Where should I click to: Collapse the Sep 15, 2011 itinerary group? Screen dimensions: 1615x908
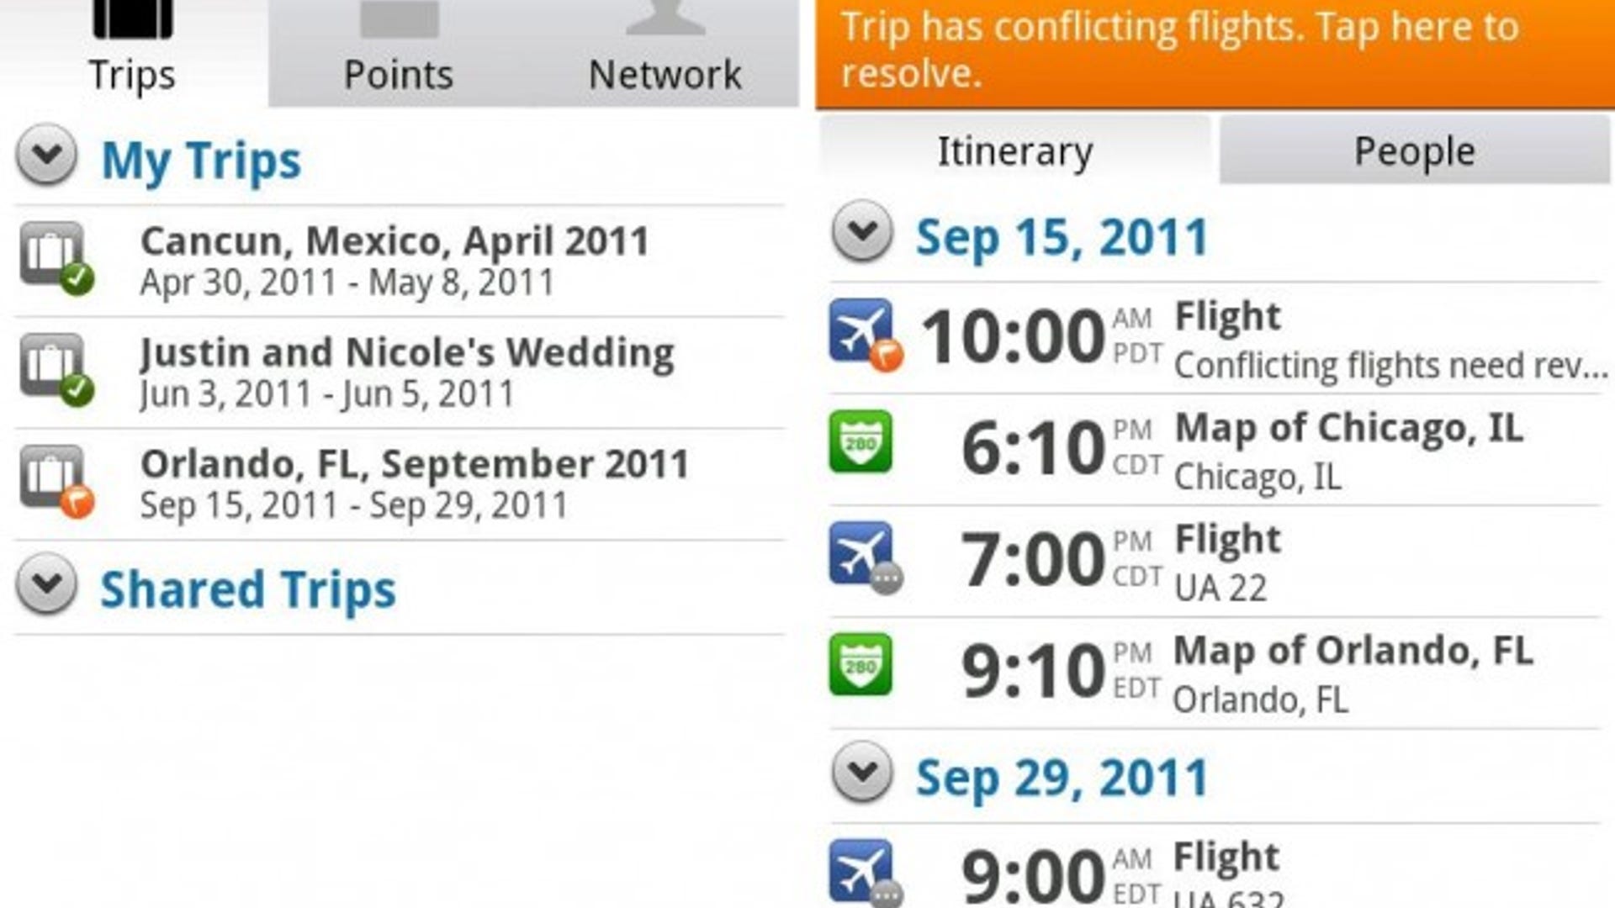coord(862,231)
